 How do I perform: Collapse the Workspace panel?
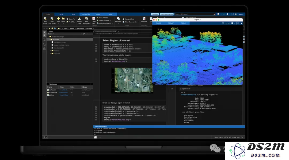click(48, 84)
